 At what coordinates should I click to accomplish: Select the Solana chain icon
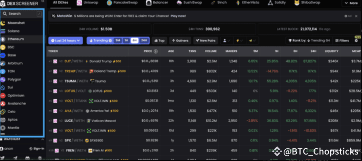point(3,31)
